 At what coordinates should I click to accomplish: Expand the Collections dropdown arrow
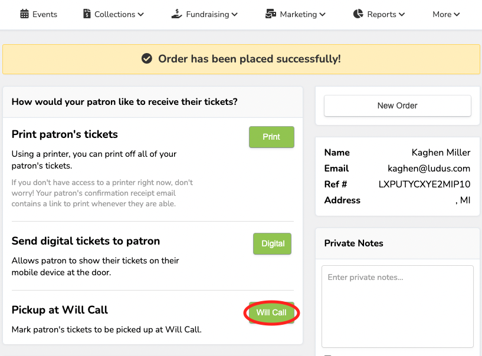click(140, 15)
